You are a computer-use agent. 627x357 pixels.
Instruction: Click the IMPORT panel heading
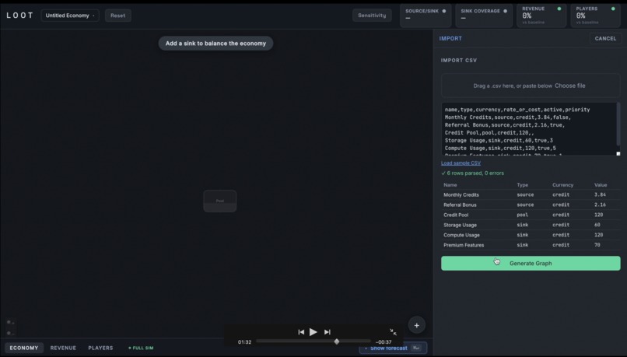pos(450,38)
